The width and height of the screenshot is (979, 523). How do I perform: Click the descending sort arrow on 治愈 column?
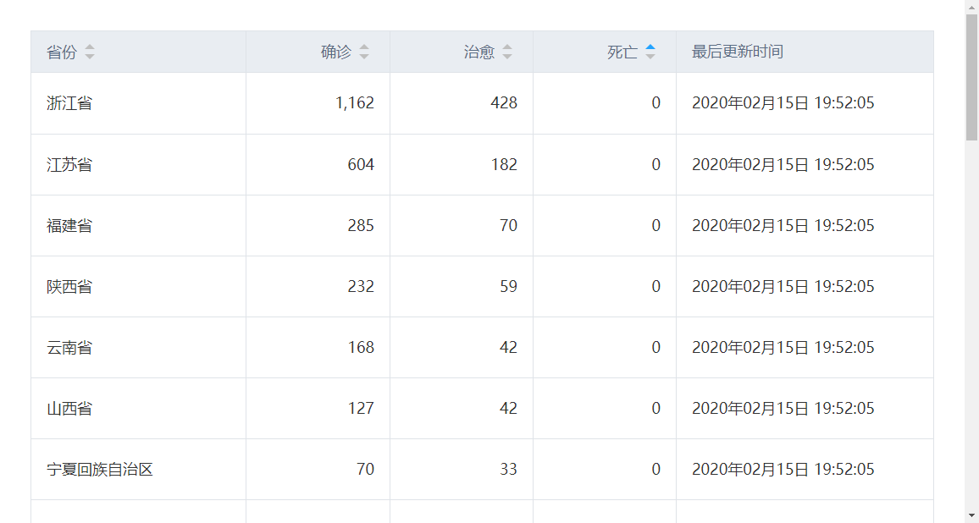(506, 56)
